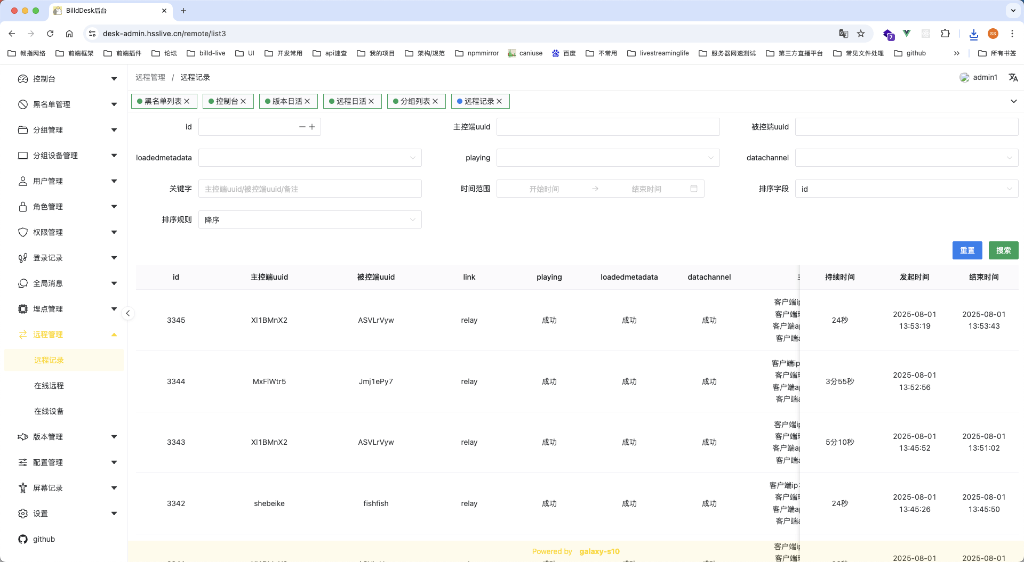The width and height of the screenshot is (1024, 562).
Task: Click the 搜索 search button
Action: click(x=1004, y=250)
